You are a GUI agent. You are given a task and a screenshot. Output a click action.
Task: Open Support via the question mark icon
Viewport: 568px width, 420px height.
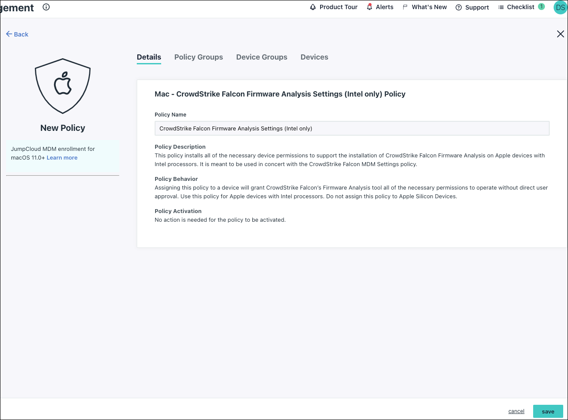pyautogui.click(x=458, y=7)
